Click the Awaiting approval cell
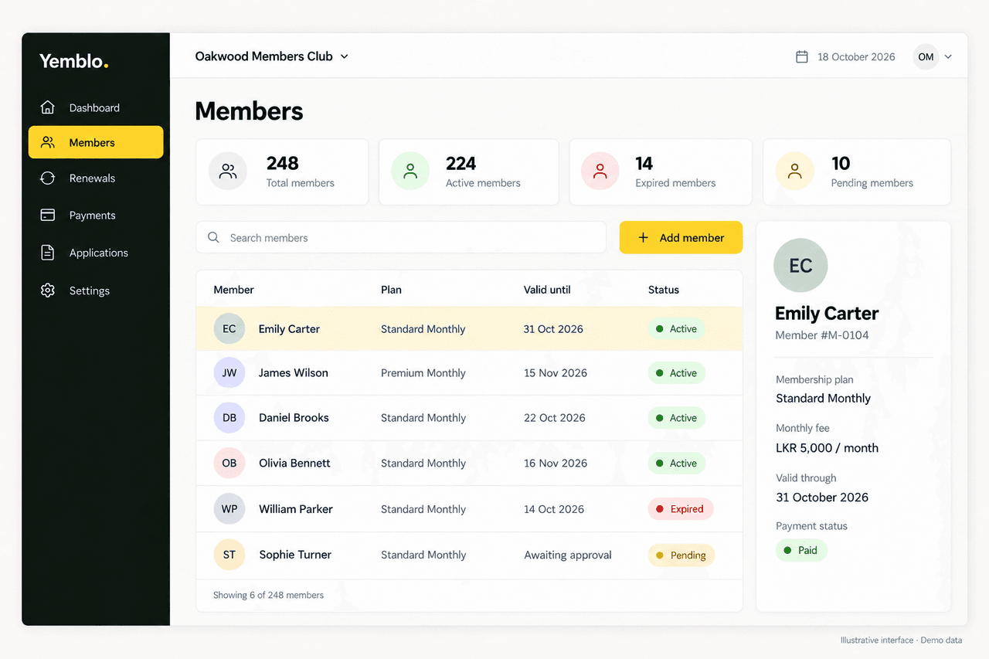 [x=568, y=555]
